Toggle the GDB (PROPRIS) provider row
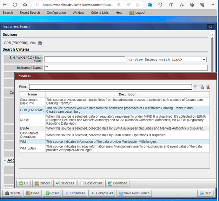 [114, 110]
